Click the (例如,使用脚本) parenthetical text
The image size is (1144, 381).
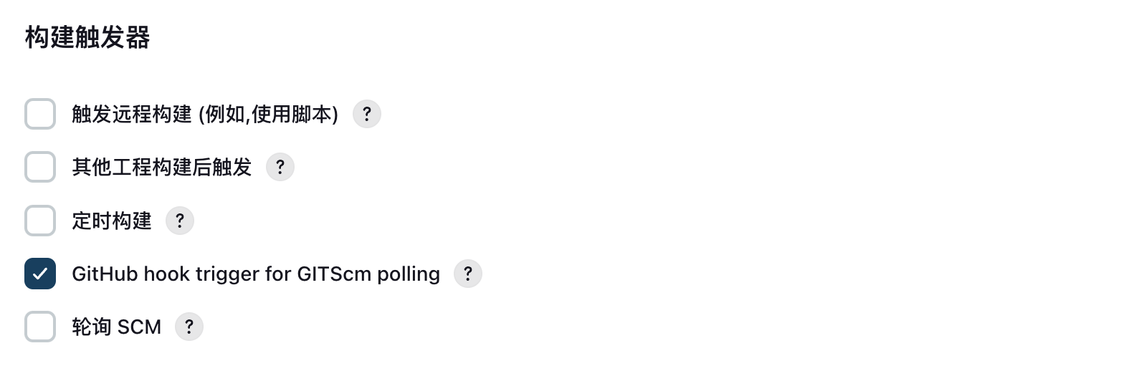coord(269,114)
